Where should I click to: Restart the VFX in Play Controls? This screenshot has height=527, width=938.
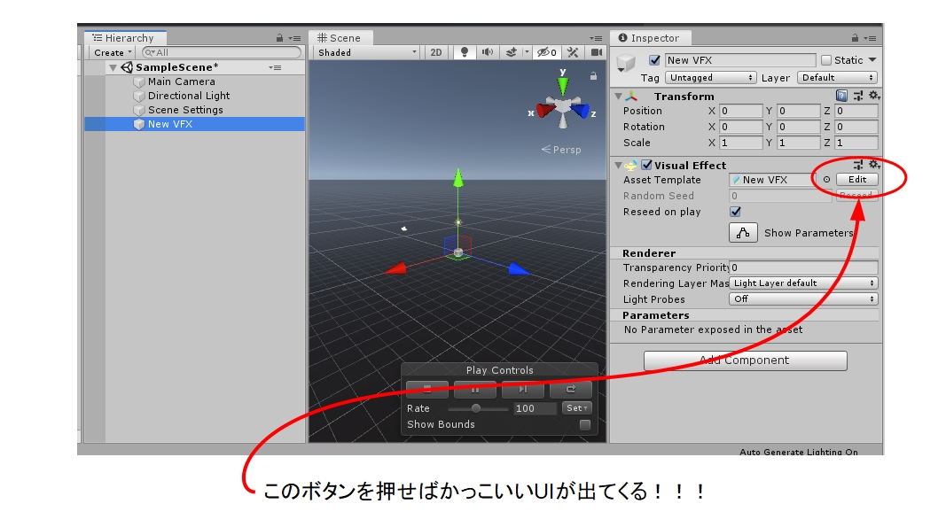[x=571, y=389]
